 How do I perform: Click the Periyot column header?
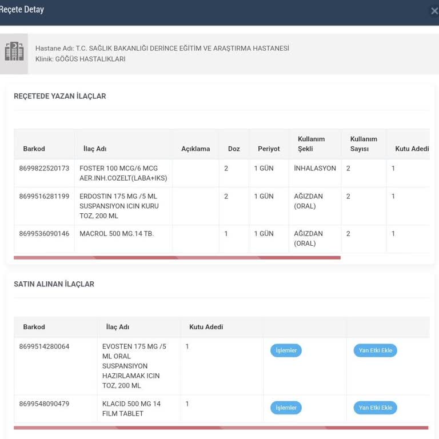[269, 149]
